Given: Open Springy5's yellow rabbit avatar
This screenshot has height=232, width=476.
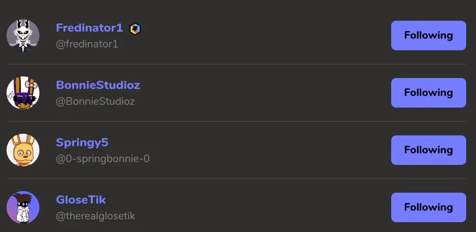Looking at the screenshot, I should pos(23,150).
